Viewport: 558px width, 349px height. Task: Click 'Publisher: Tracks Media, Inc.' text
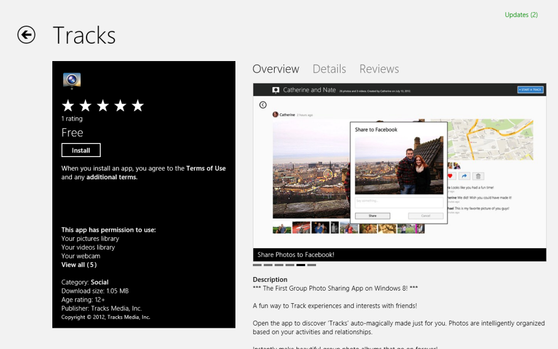coord(101,309)
